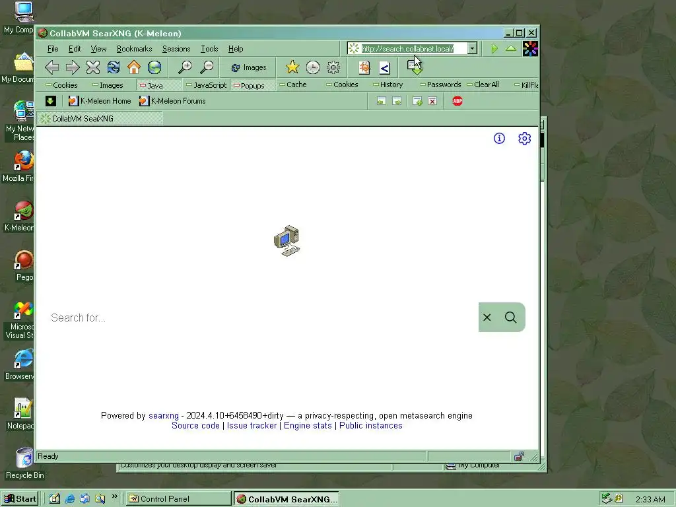Open the K-Meleon Forums bookmark
This screenshot has height=507, width=676.
[x=172, y=101]
